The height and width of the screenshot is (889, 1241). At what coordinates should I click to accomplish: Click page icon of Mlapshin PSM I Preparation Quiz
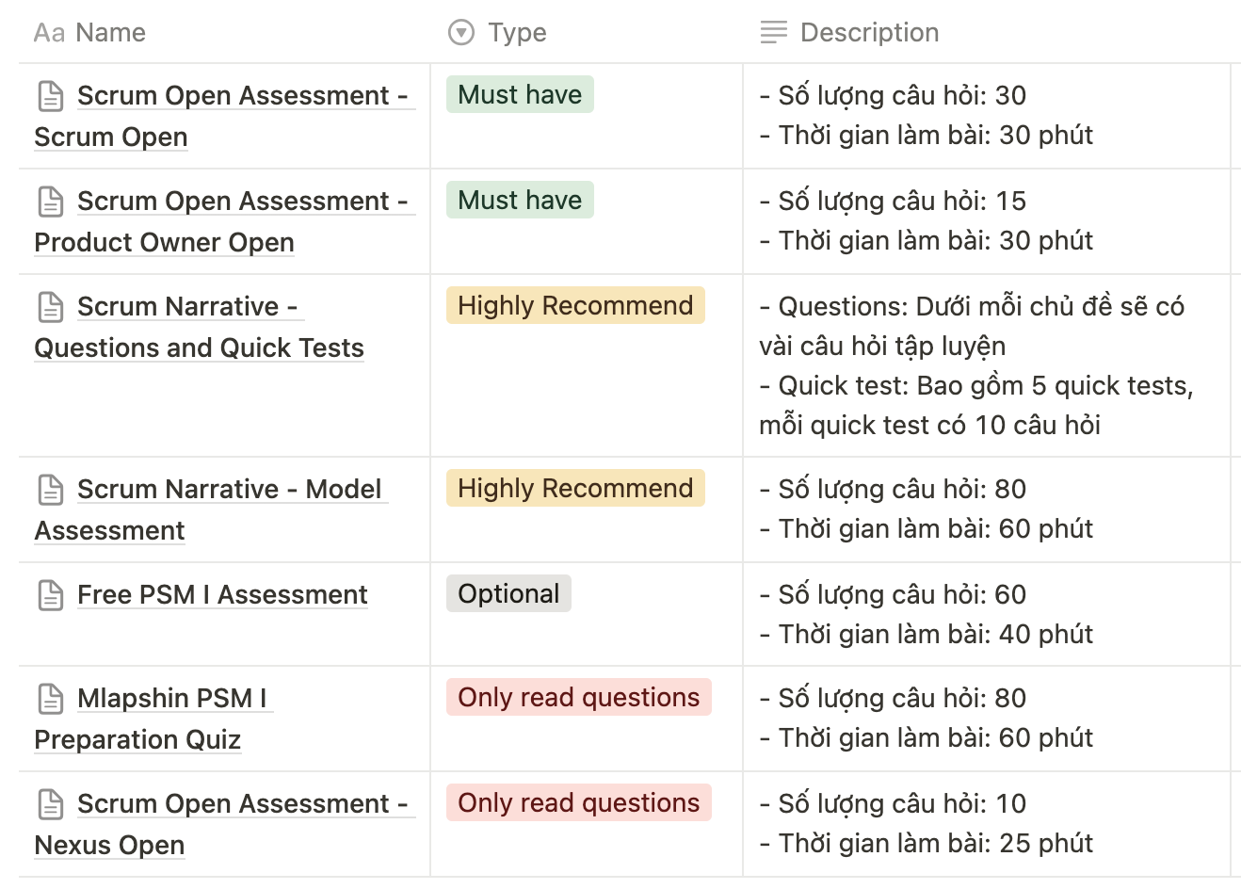51,699
